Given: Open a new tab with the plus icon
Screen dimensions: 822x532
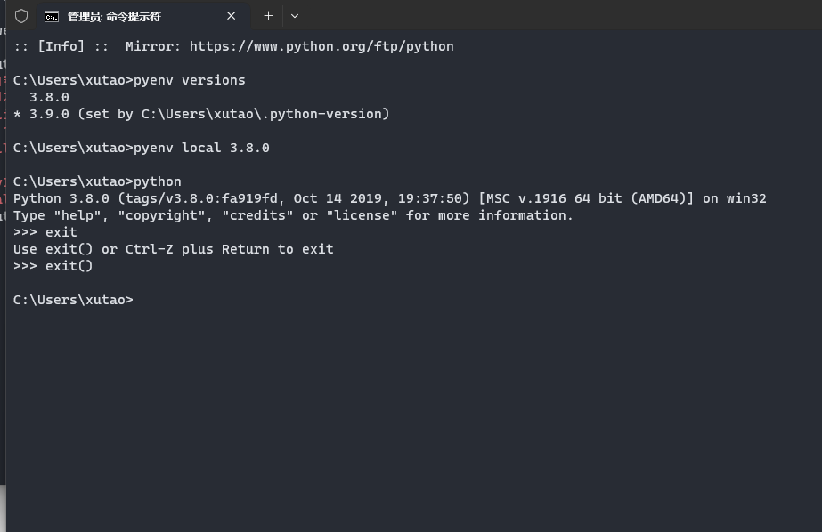Looking at the screenshot, I should click(268, 15).
